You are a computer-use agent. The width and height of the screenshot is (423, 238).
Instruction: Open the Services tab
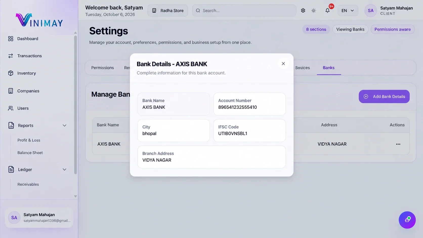[303, 68]
